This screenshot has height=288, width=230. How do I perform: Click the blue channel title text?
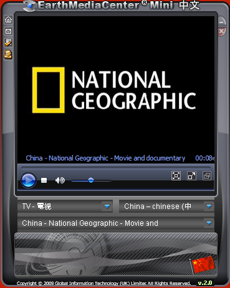[105, 158]
